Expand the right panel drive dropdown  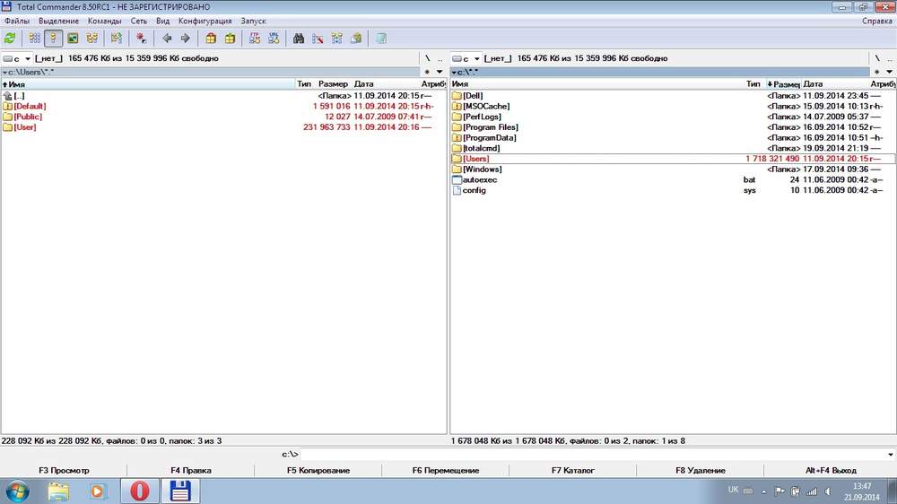(476, 58)
